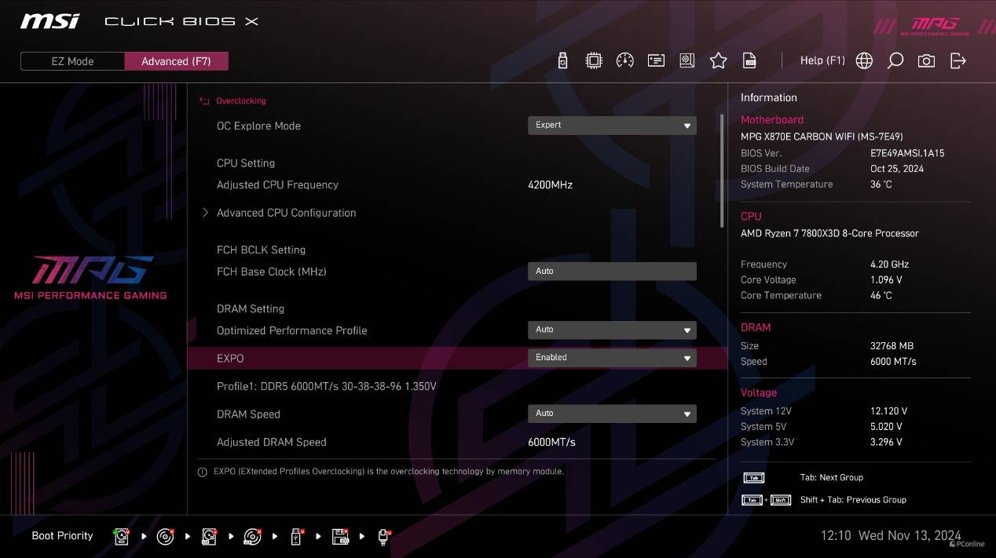Expand Optimized Performance Profile dropdown
The height and width of the screenshot is (558, 996).
[611, 330]
